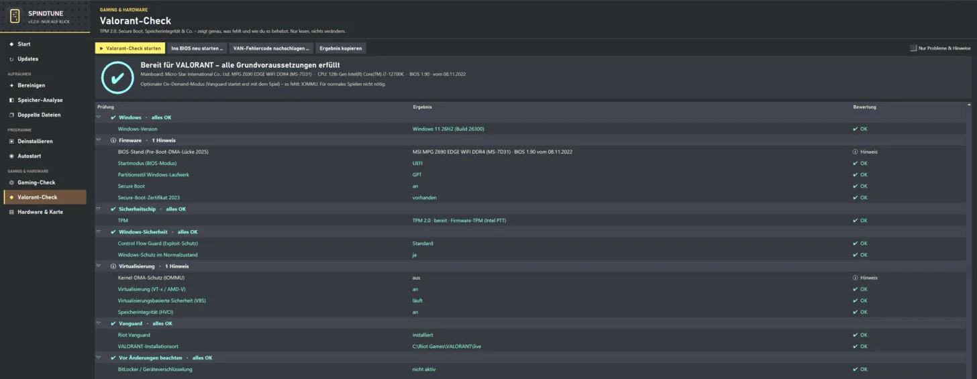This screenshot has height=379, width=977.
Task: Collapse the Vor Änderungen beachten group
Action: (x=99, y=358)
